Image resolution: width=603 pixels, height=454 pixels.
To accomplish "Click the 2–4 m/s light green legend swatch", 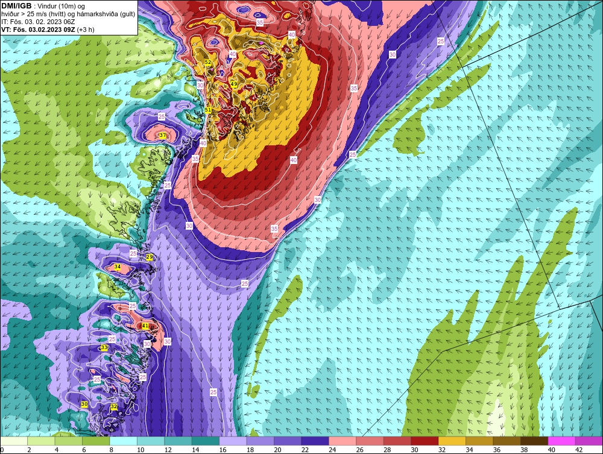I will 41,441.
